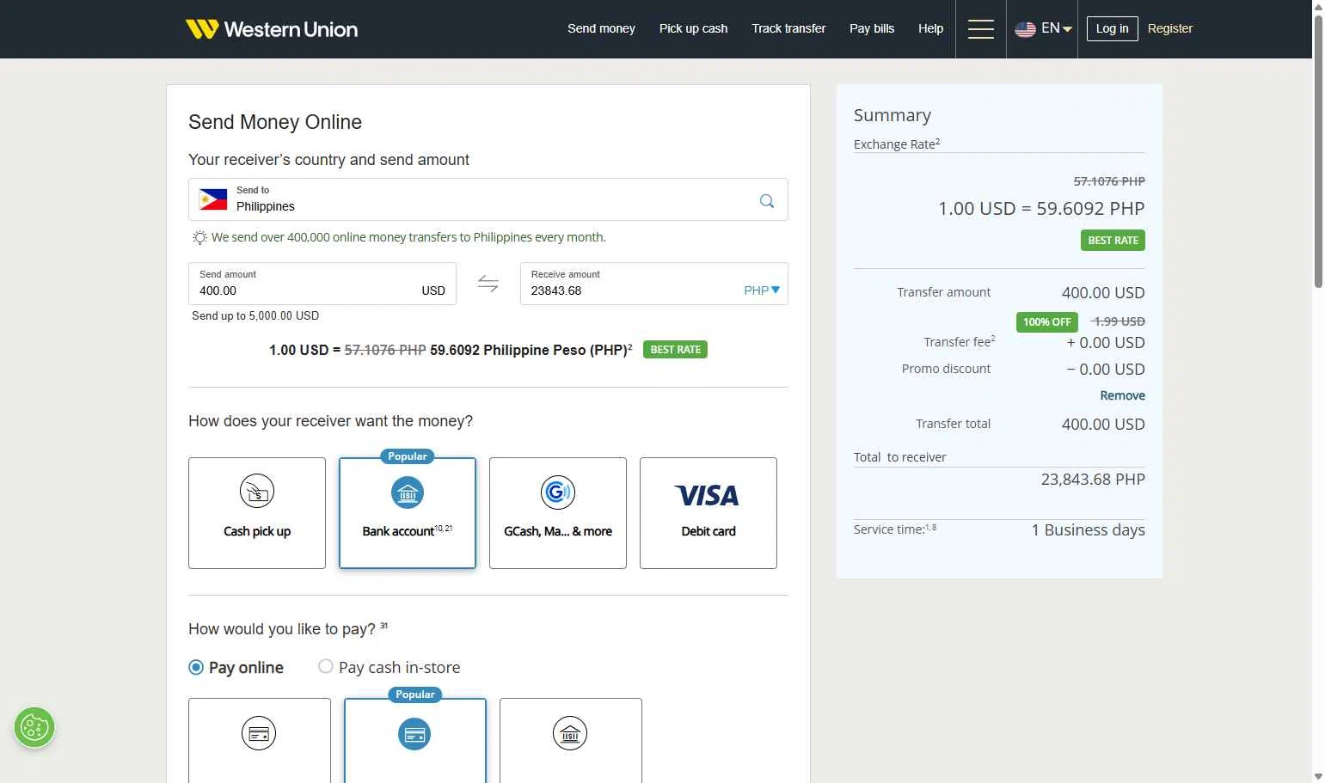Click the search magnifier in Send to field
This screenshot has height=783, width=1325.
[x=767, y=200]
